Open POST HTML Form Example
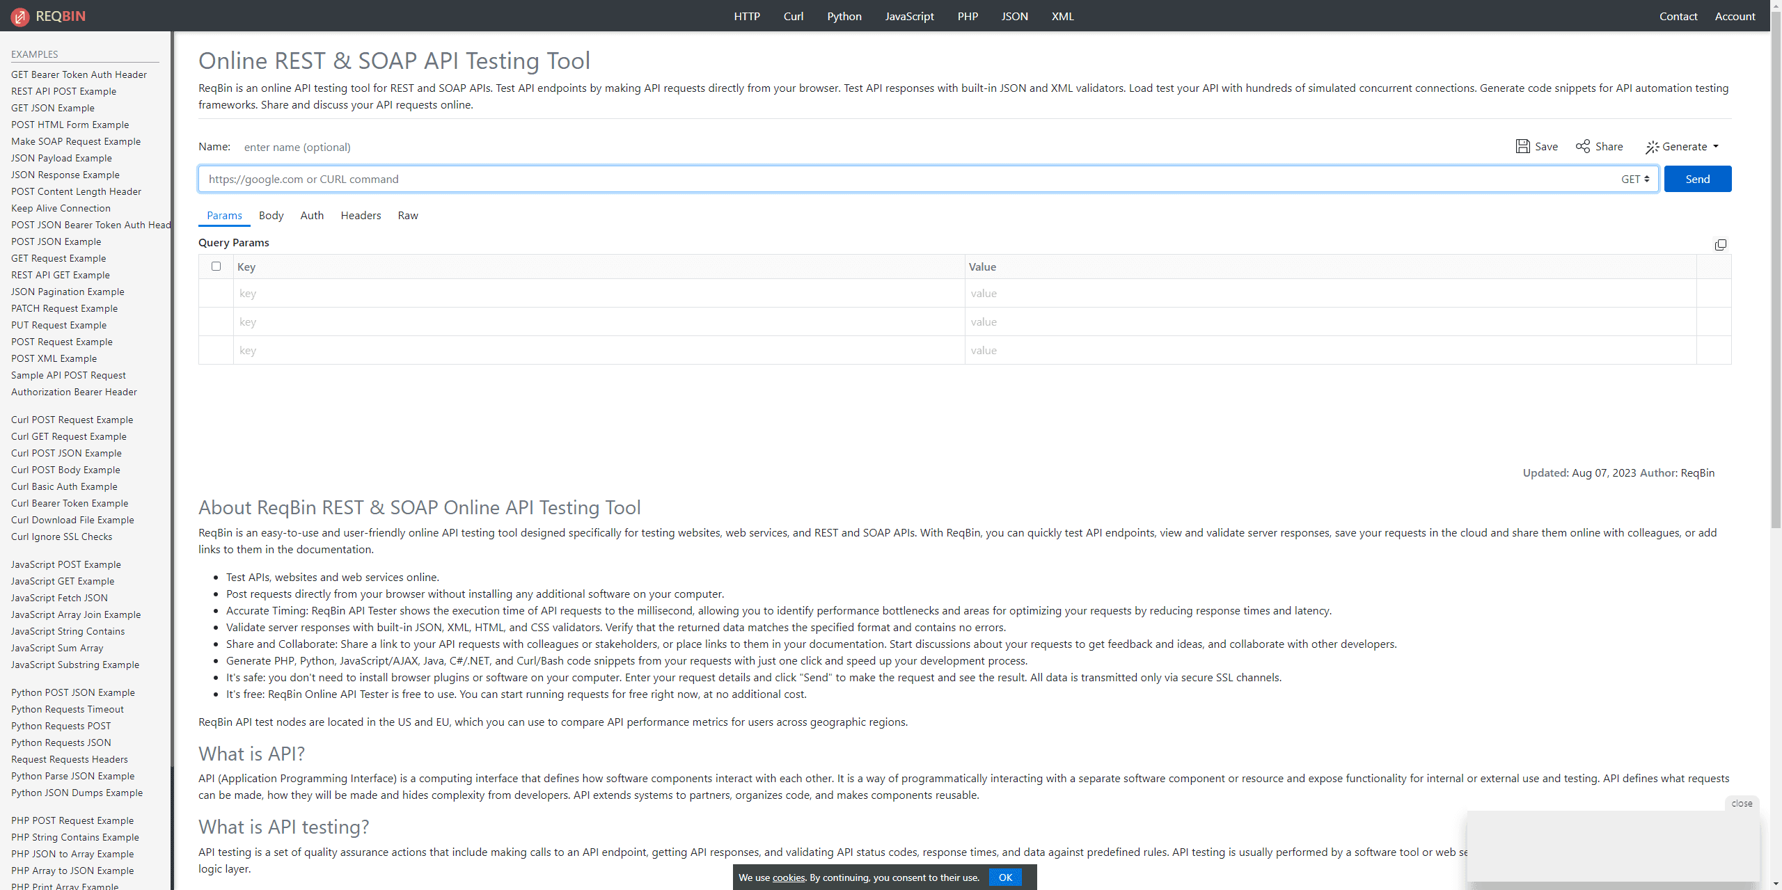Image resolution: width=1782 pixels, height=890 pixels. click(x=70, y=125)
